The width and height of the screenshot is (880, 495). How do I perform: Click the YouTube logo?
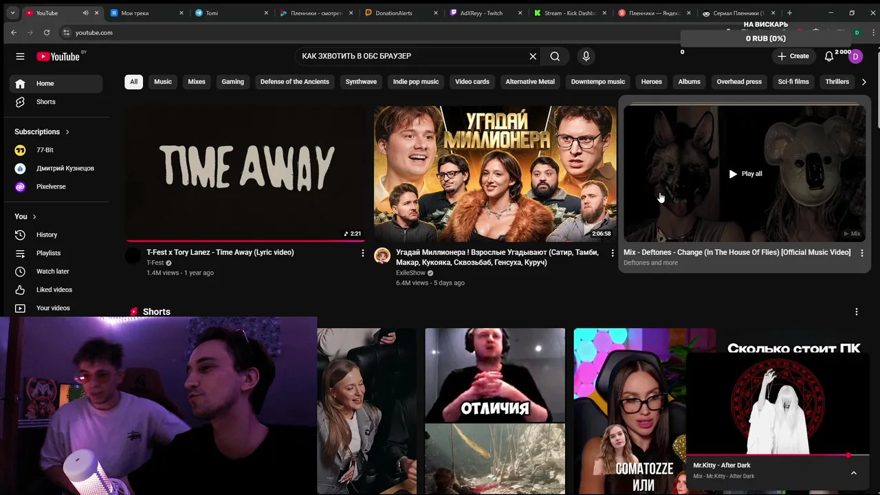(x=58, y=56)
